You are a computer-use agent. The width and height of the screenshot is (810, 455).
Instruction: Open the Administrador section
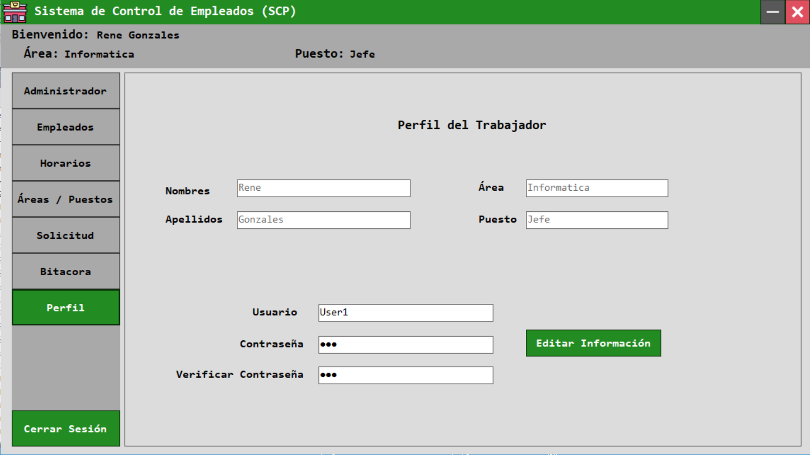tap(66, 91)
